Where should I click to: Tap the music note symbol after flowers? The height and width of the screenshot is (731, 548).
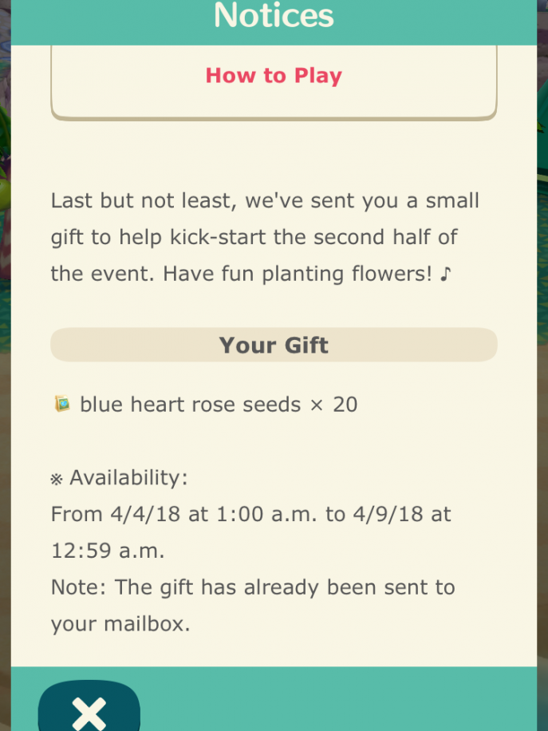point(445,275)
